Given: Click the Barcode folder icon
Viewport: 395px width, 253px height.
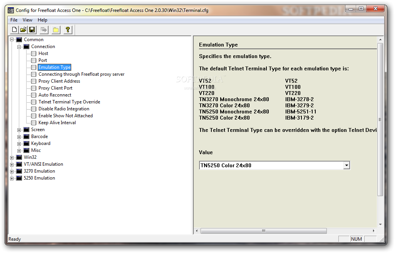Looking at the screenshot, I should pos(27,136).
